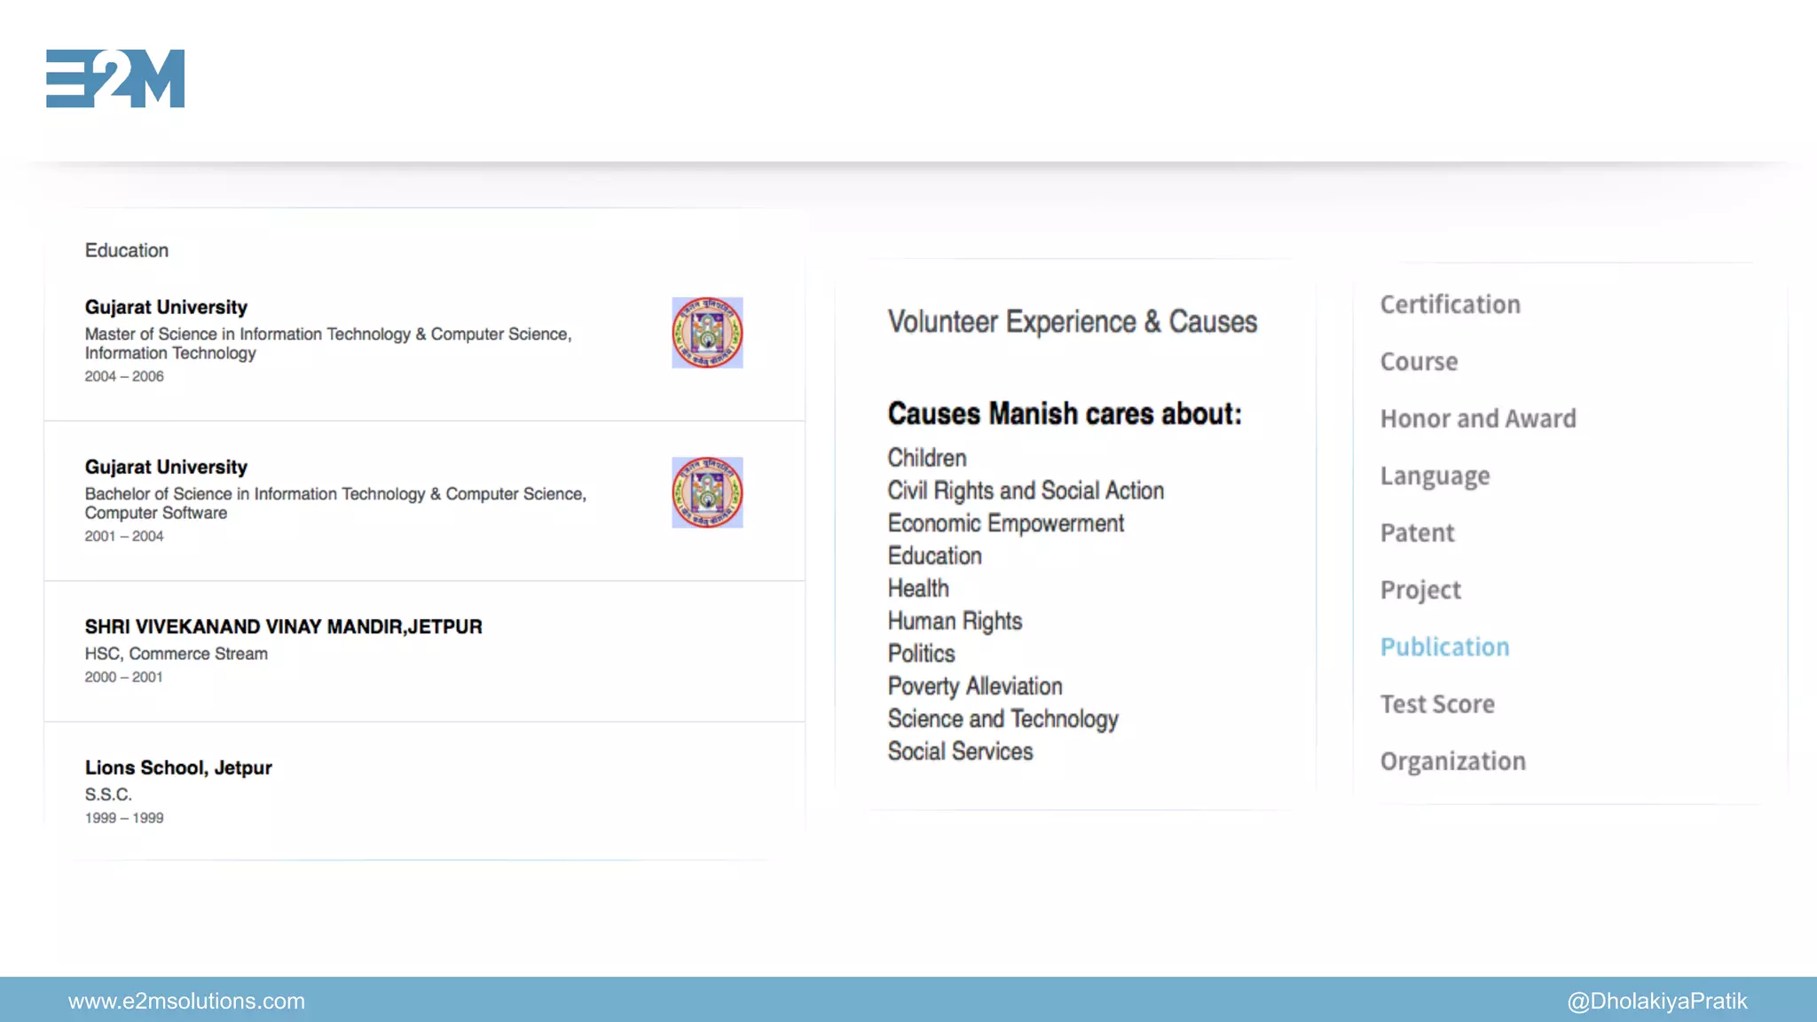Choose Honor and Award option
The image size is (1817, 1022).
(1478, 419)
